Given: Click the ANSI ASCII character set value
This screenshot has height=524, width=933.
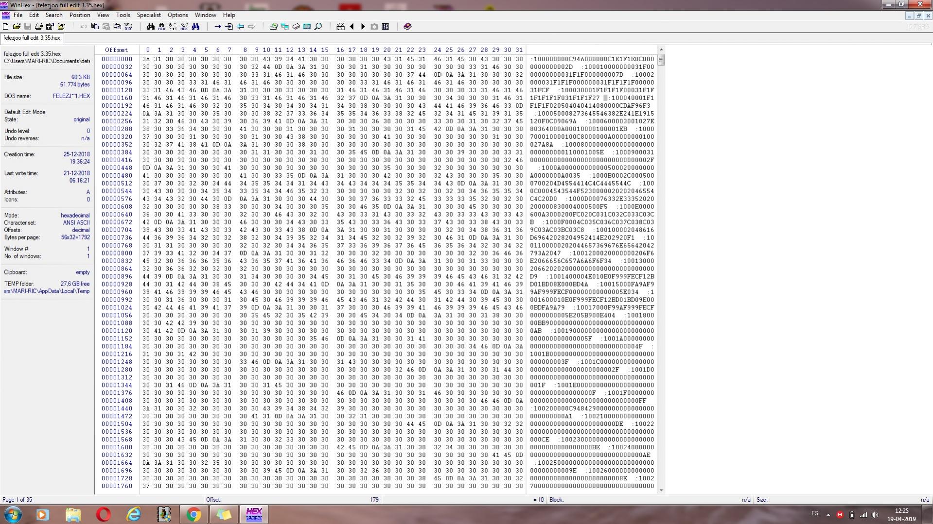Looking at the screenshot, I should pos(76,223).
